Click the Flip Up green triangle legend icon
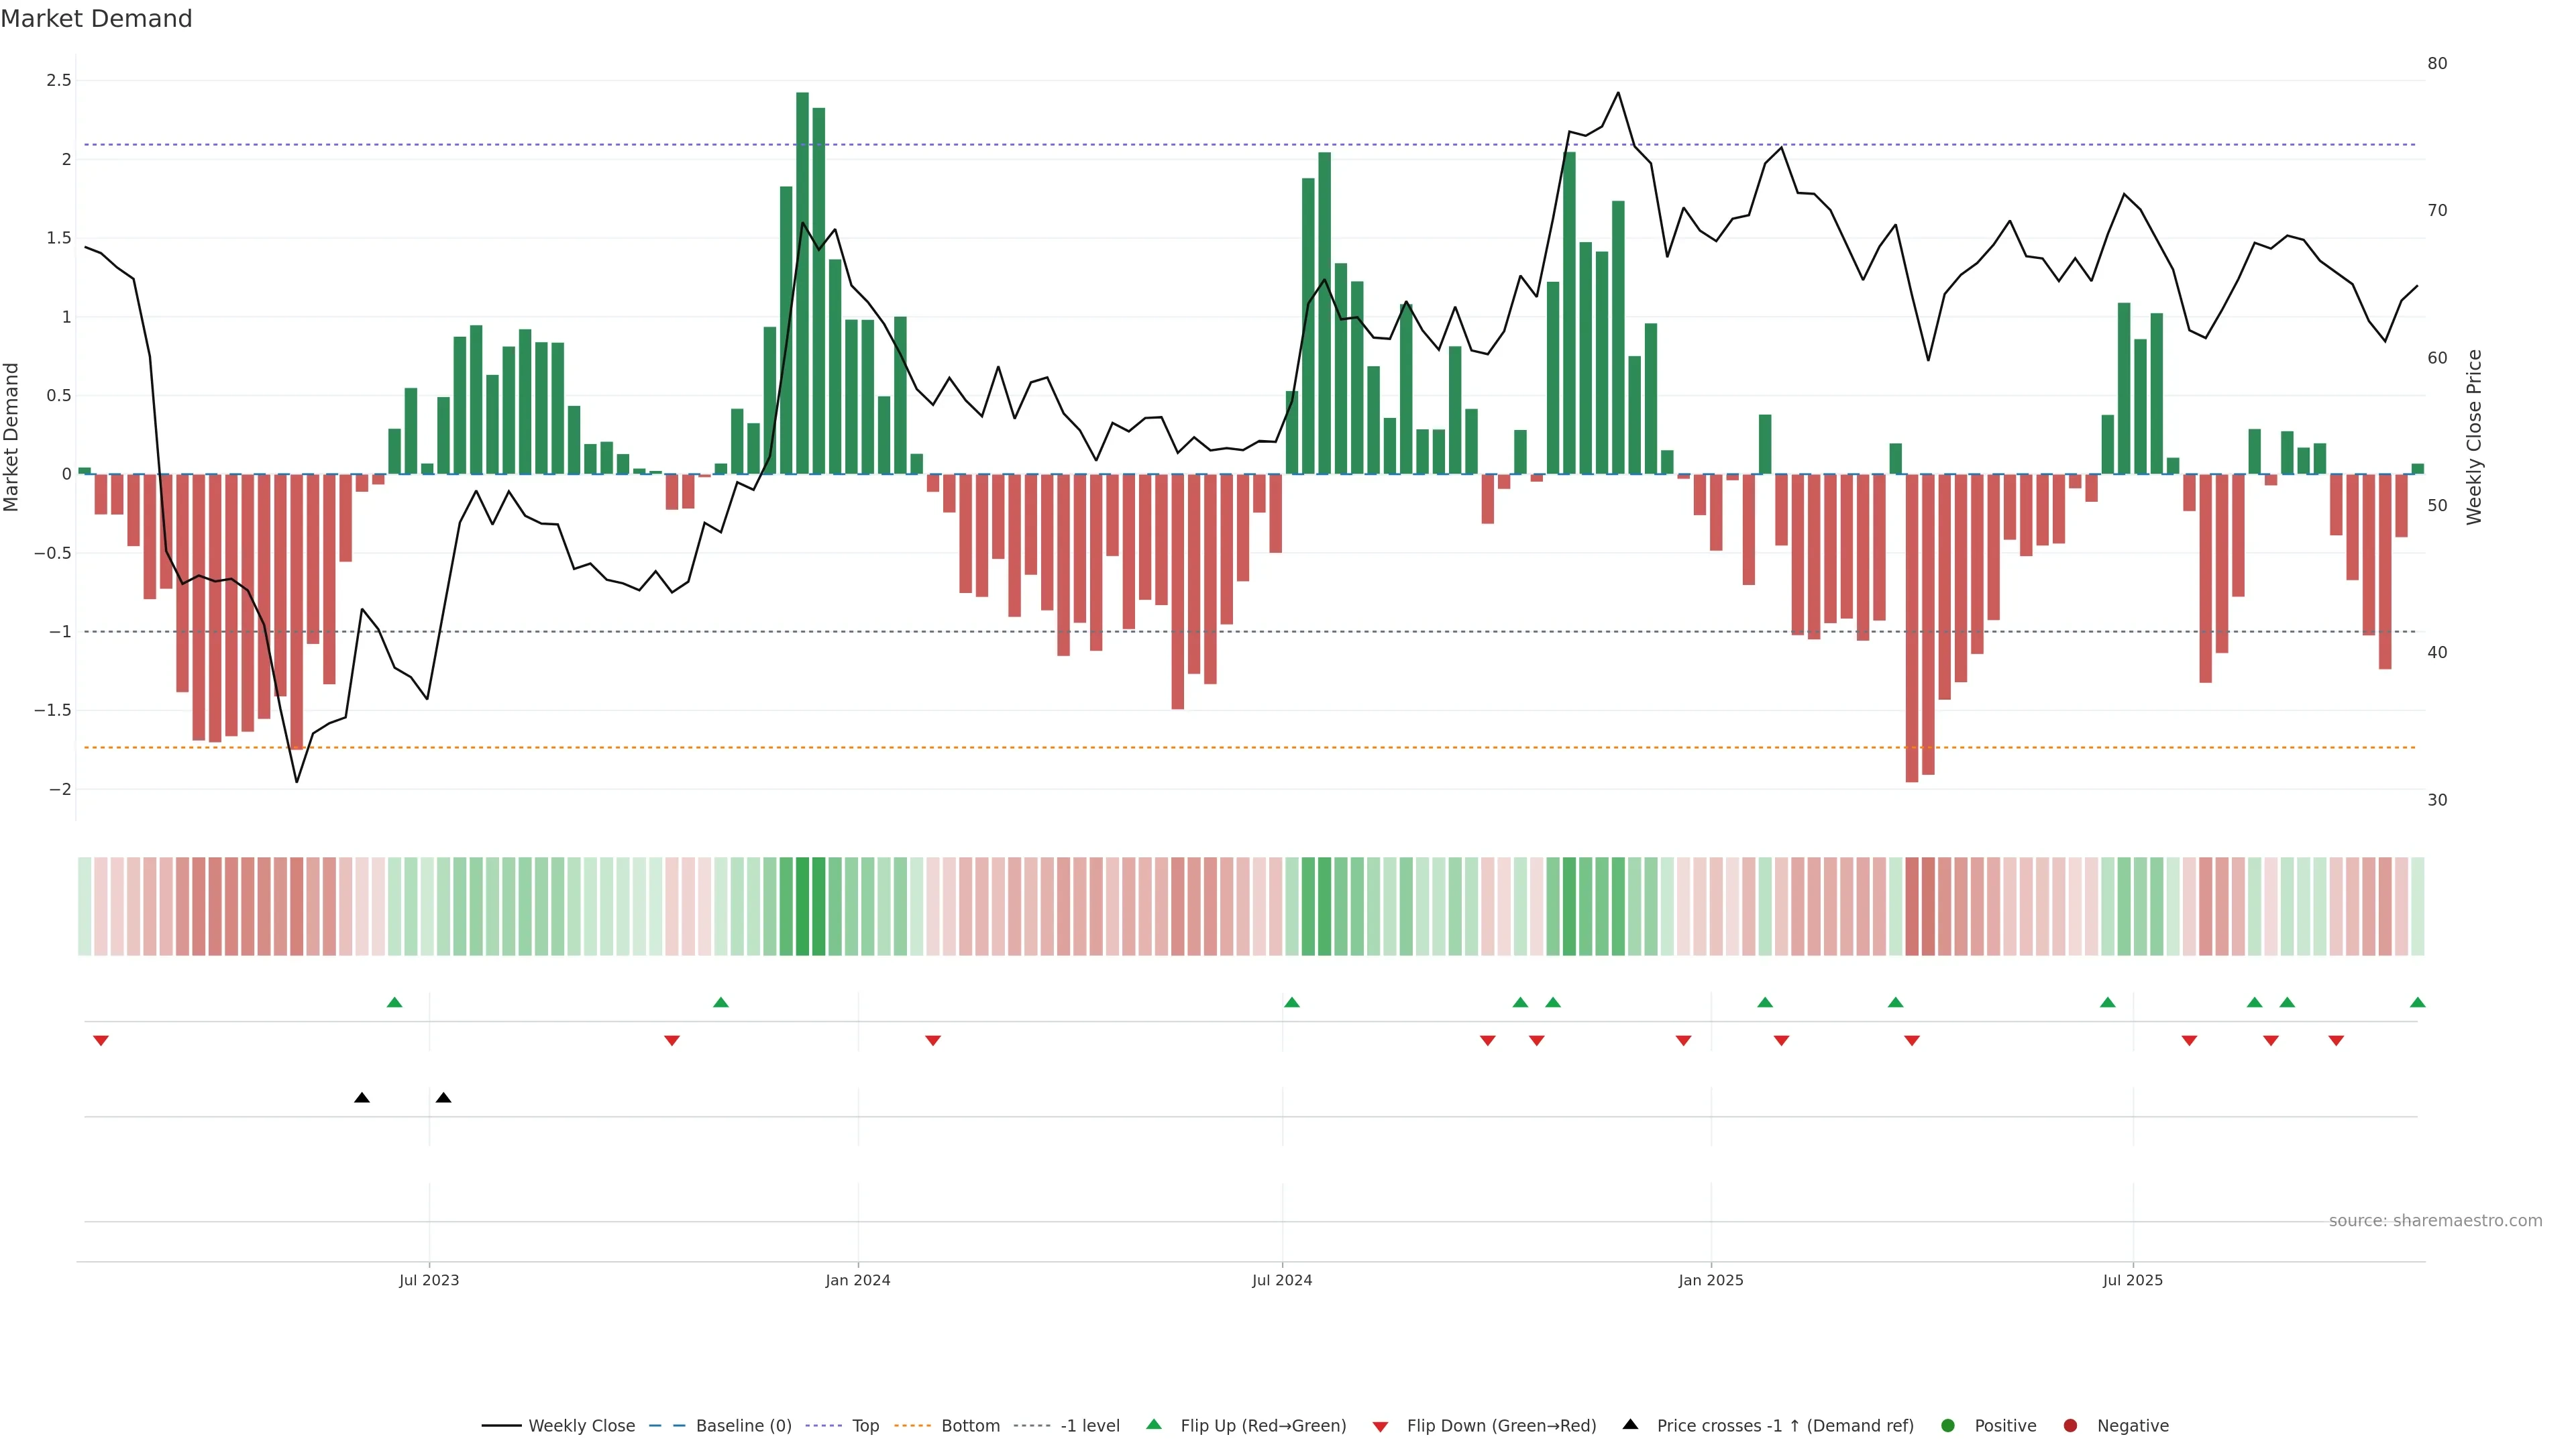Viewport: 2576px width, 1449px height. tap(1154, 1424)
